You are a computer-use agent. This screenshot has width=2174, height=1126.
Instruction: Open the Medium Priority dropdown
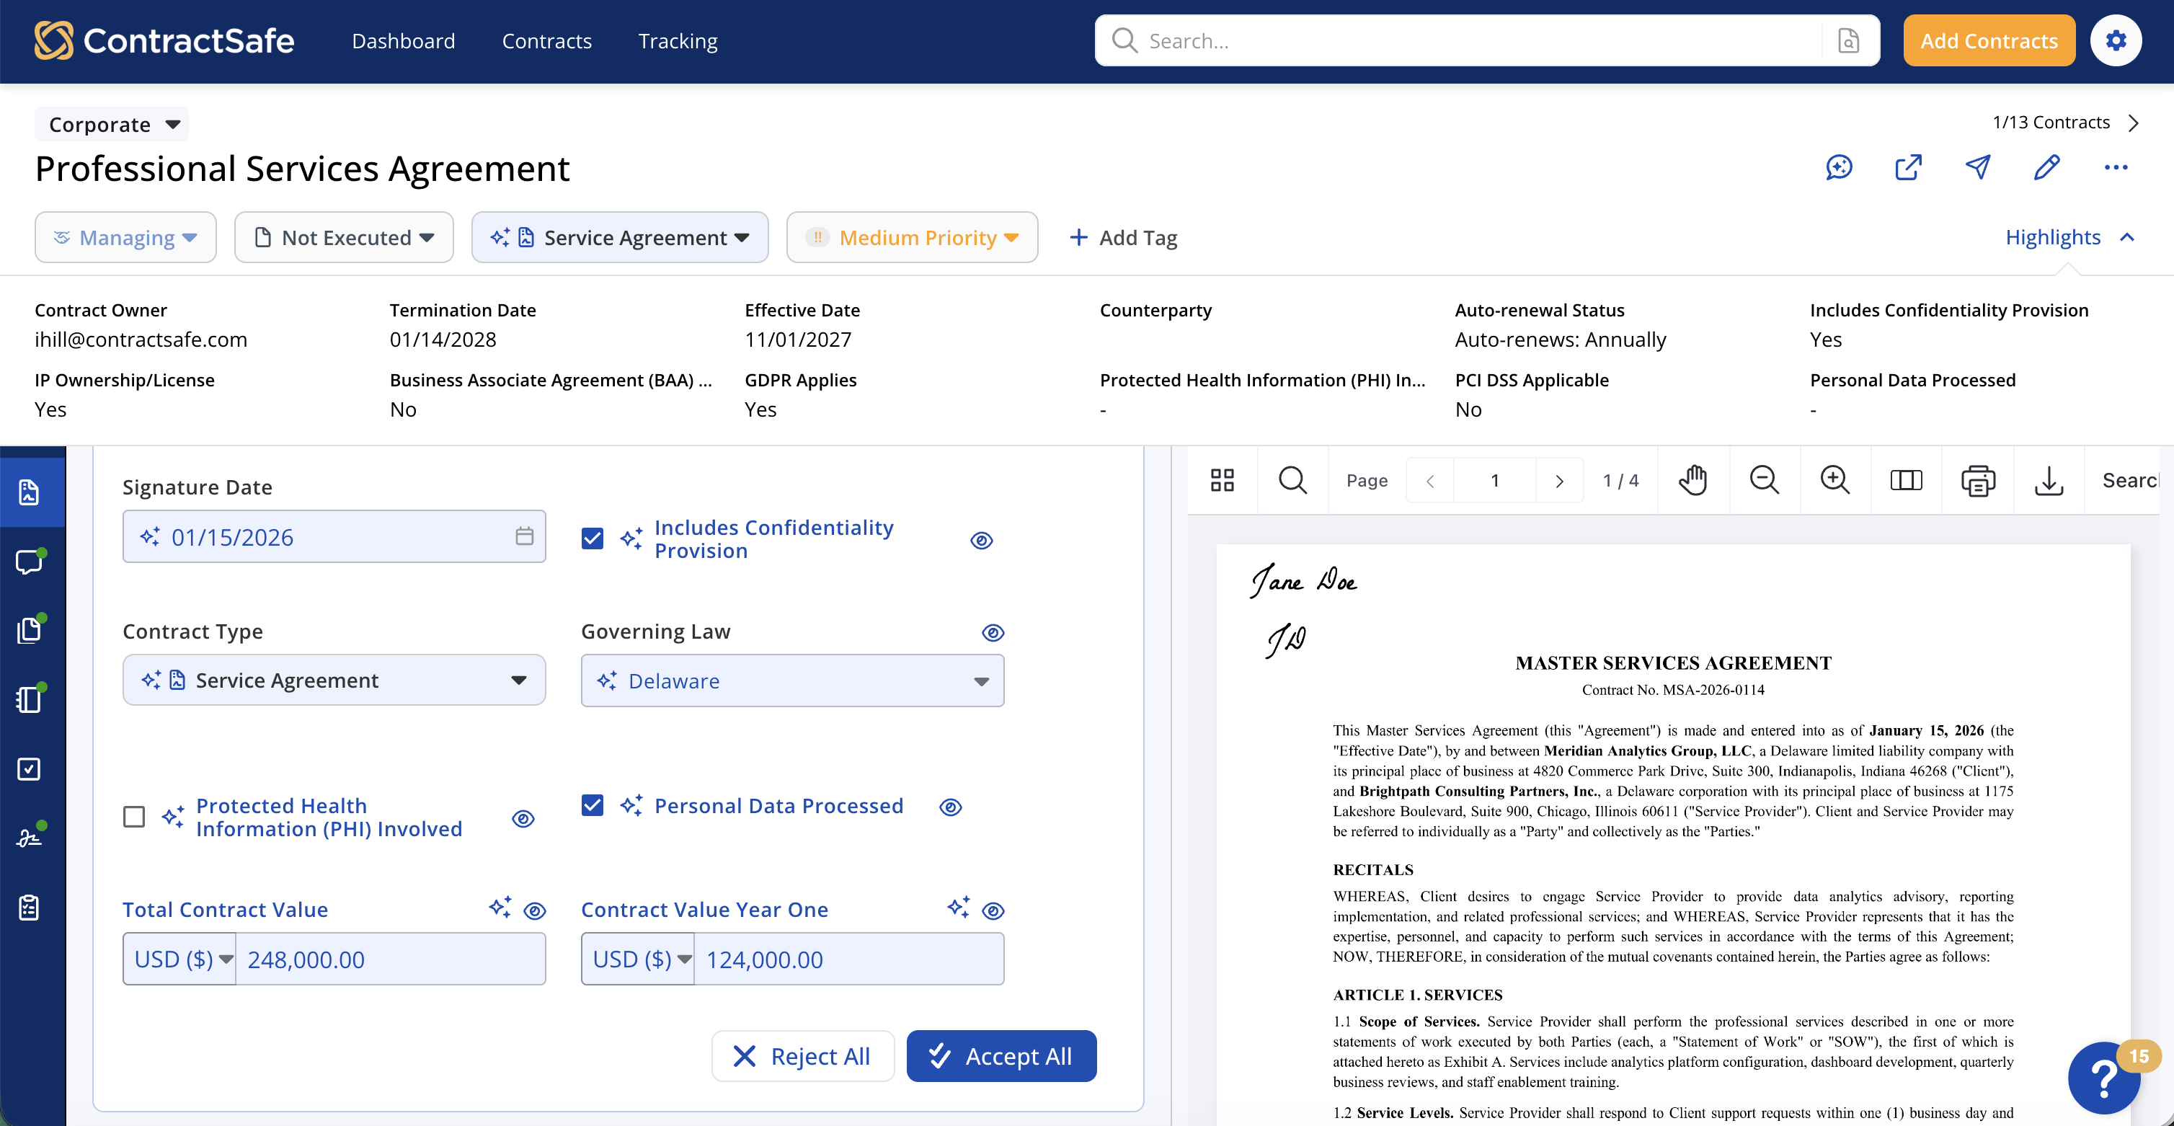point(911,237)
